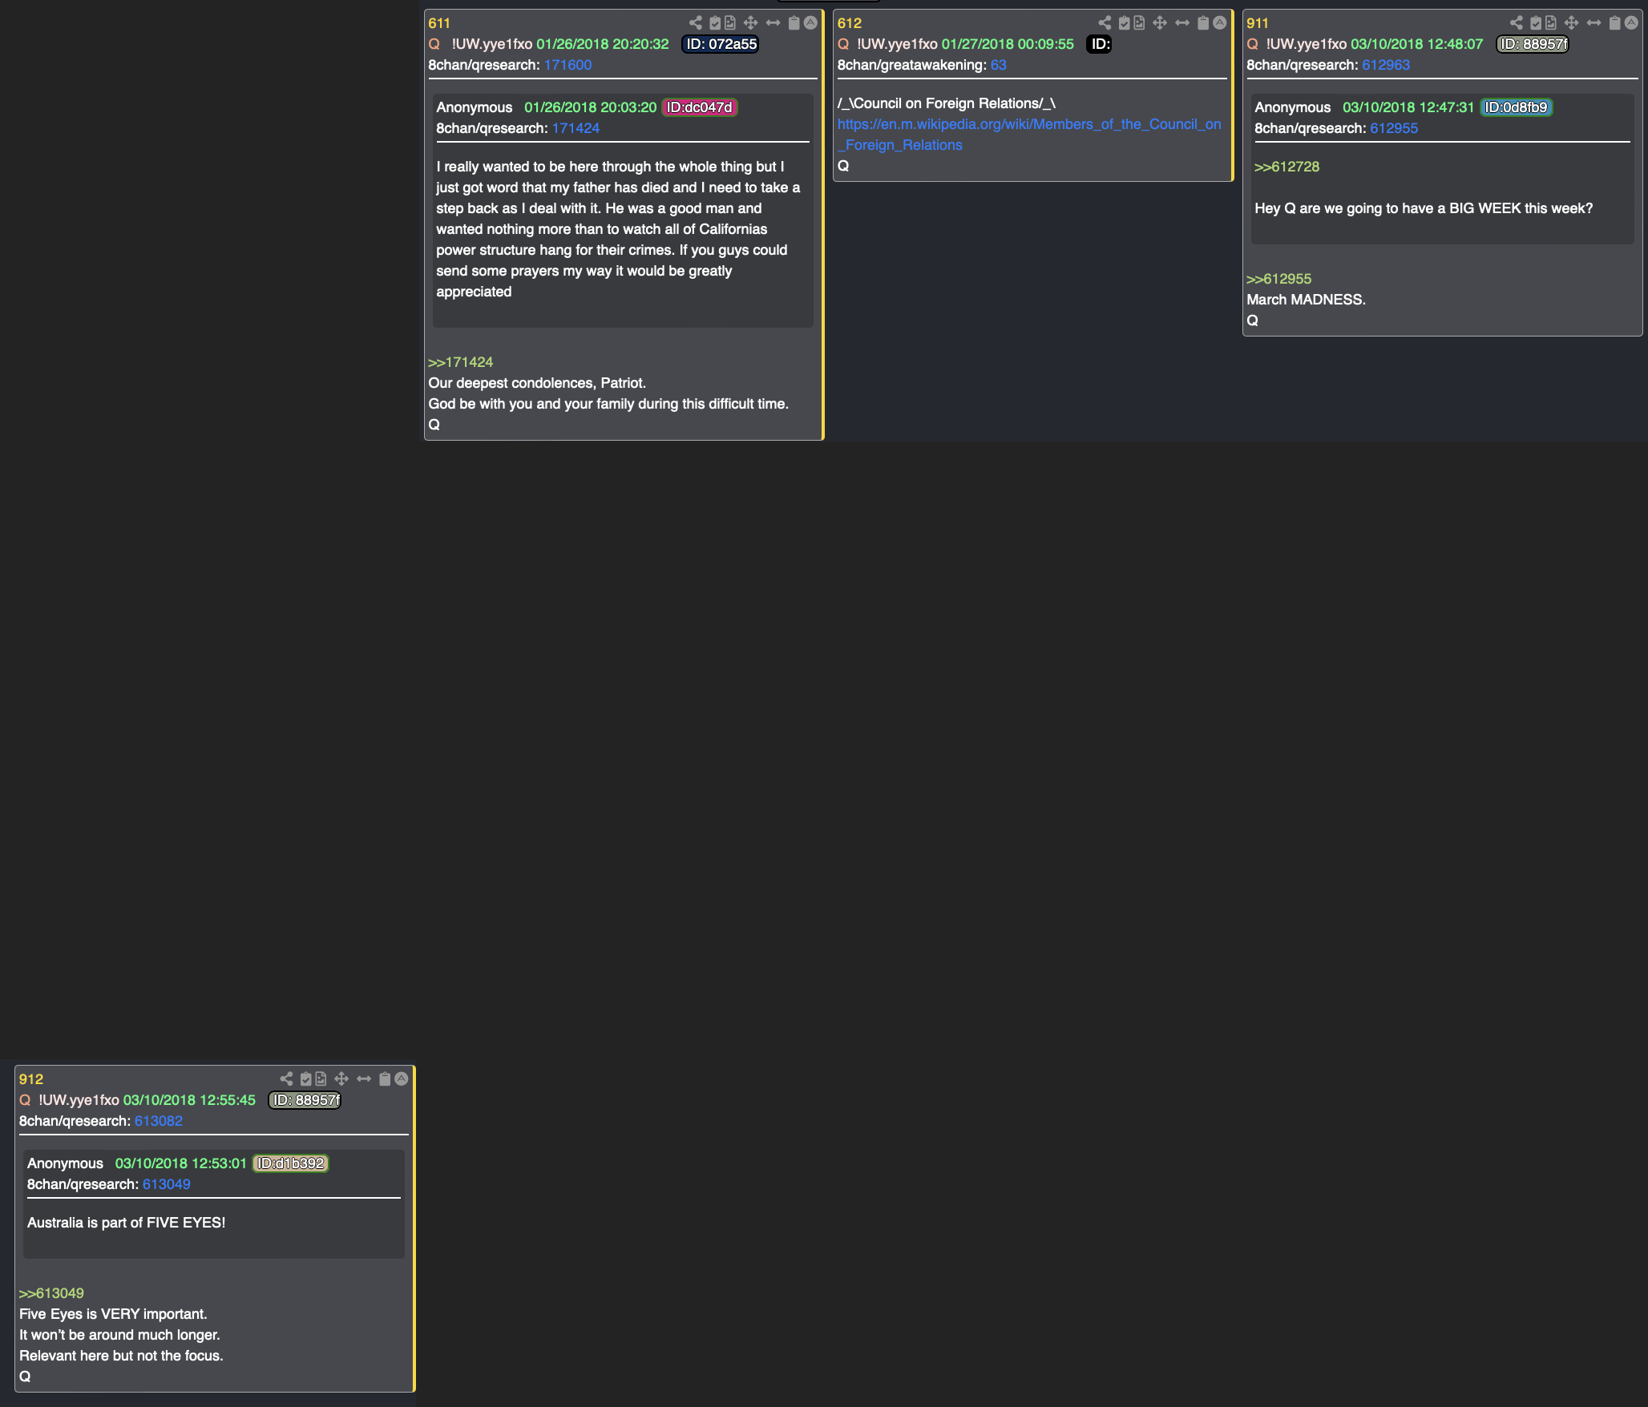1648x1407 pixels.
Task: Click the green ID:d1b392 badge
Action: [x=290, y=1163]
